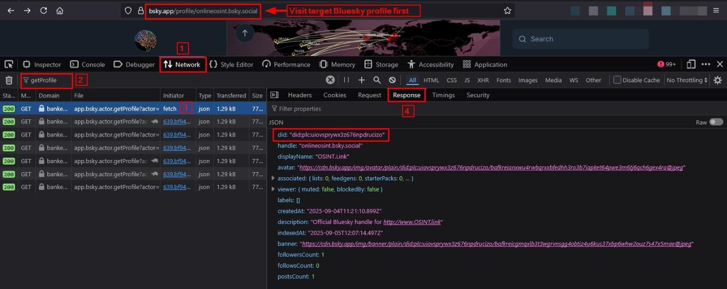Viewport: 727px width, 289px height.
Task: Switch to the Headers tab
Action: [x=299, y=95]
